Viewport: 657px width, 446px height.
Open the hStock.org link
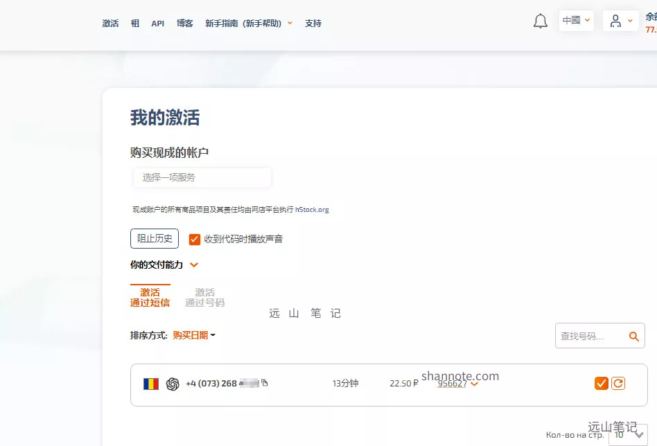click(x=312, y=209)
